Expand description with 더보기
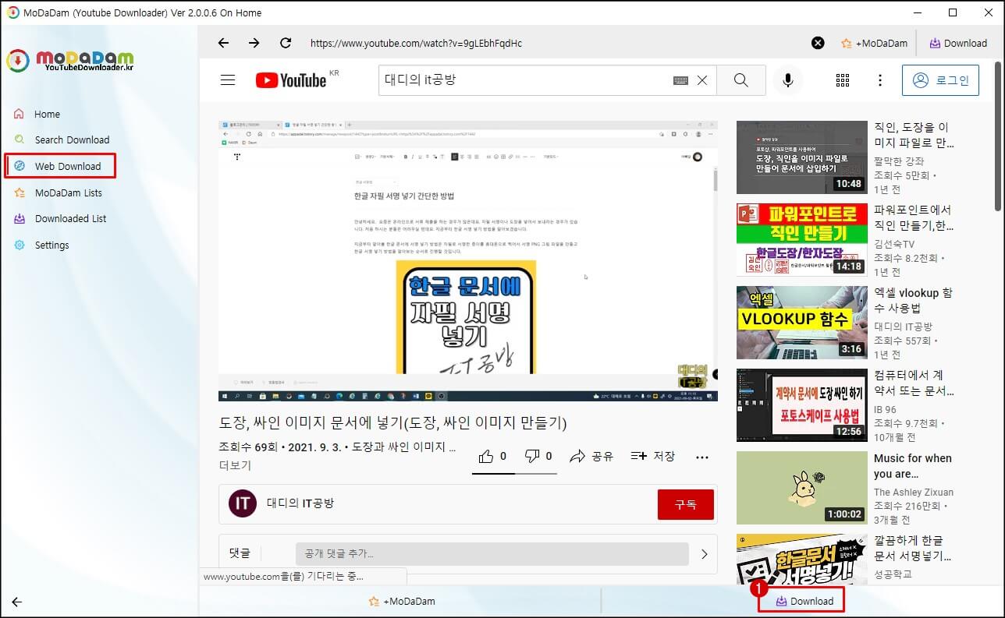Image resolution: width=1005 pixels, height=618 pixels. [x=235, y=465]
